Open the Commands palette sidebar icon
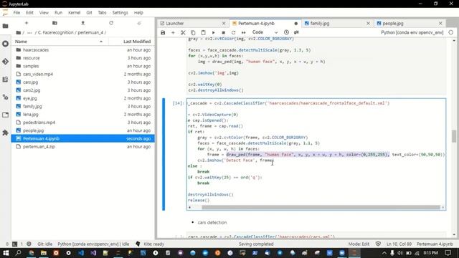The image size is (459, 258). pyautogui.click(x=5, y=80)
